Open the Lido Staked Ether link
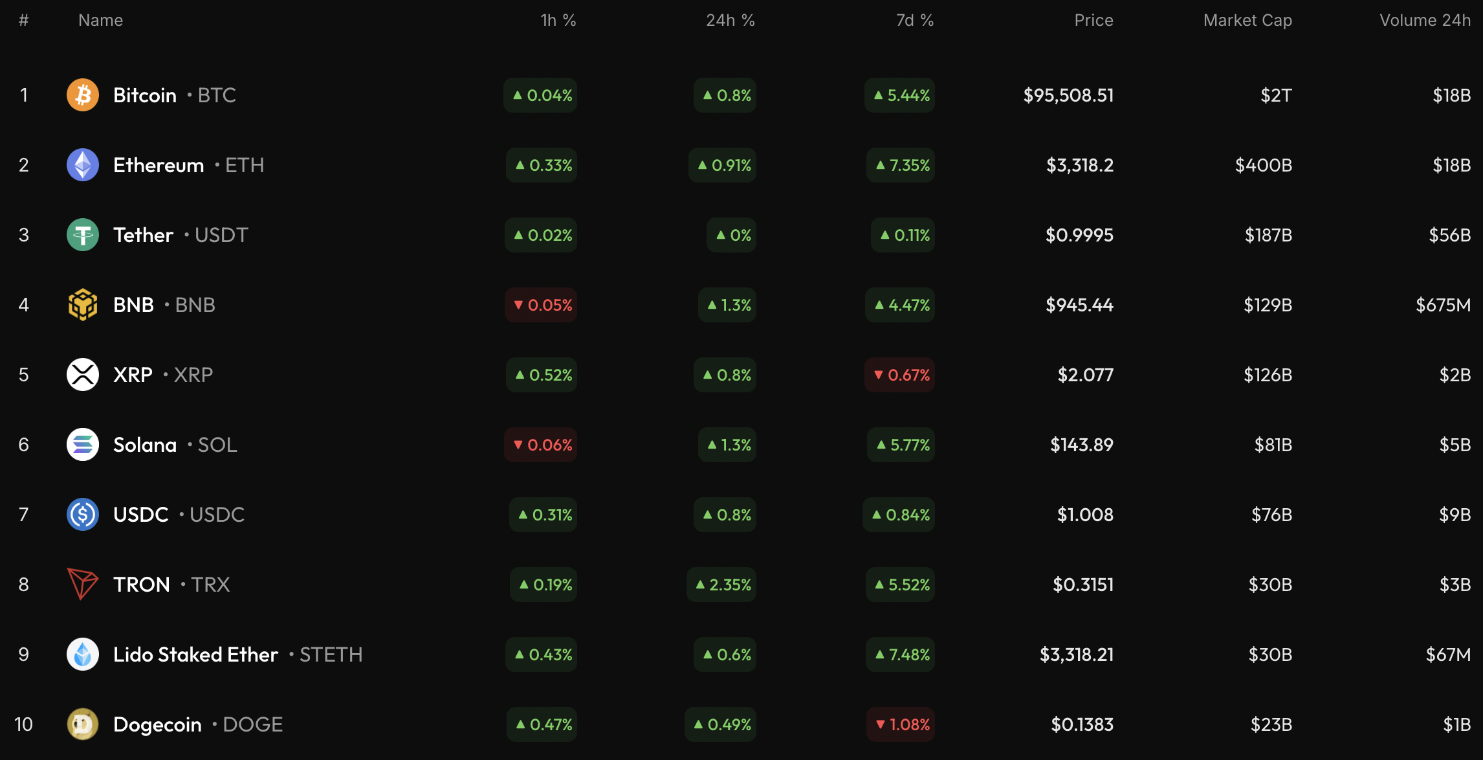This screenshot has height=760, width=1483. tap(195, 654)
